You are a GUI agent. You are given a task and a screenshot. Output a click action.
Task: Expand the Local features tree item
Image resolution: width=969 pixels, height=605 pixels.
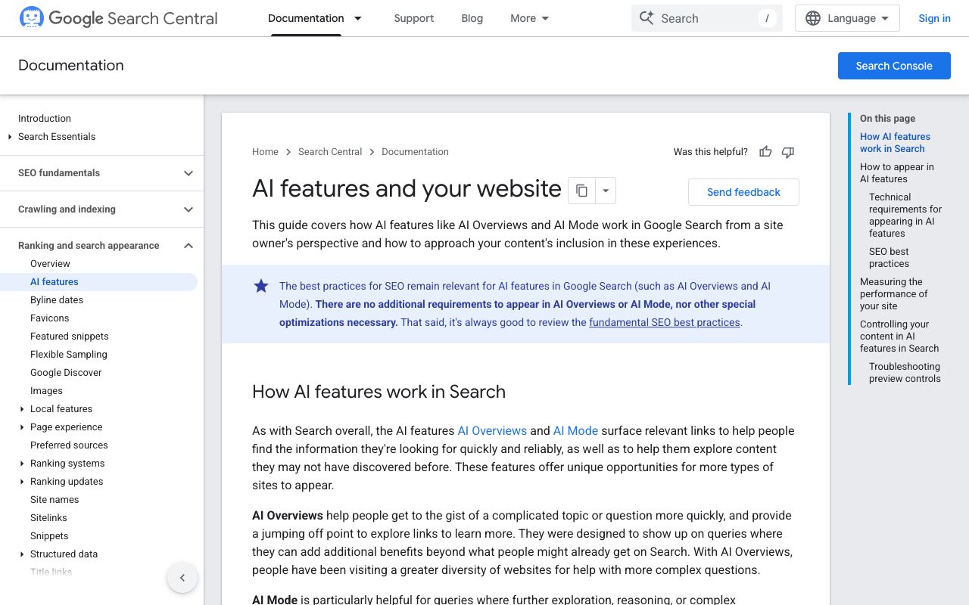click(22, 409)
